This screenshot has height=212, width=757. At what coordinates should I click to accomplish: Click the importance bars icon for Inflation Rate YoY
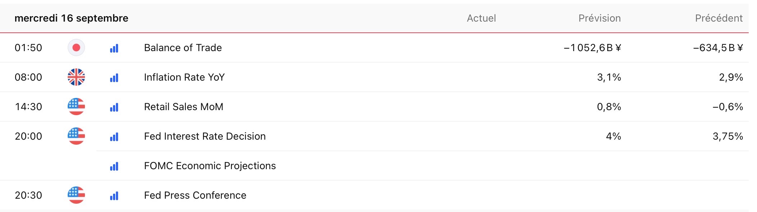click(x=114, y=78)
